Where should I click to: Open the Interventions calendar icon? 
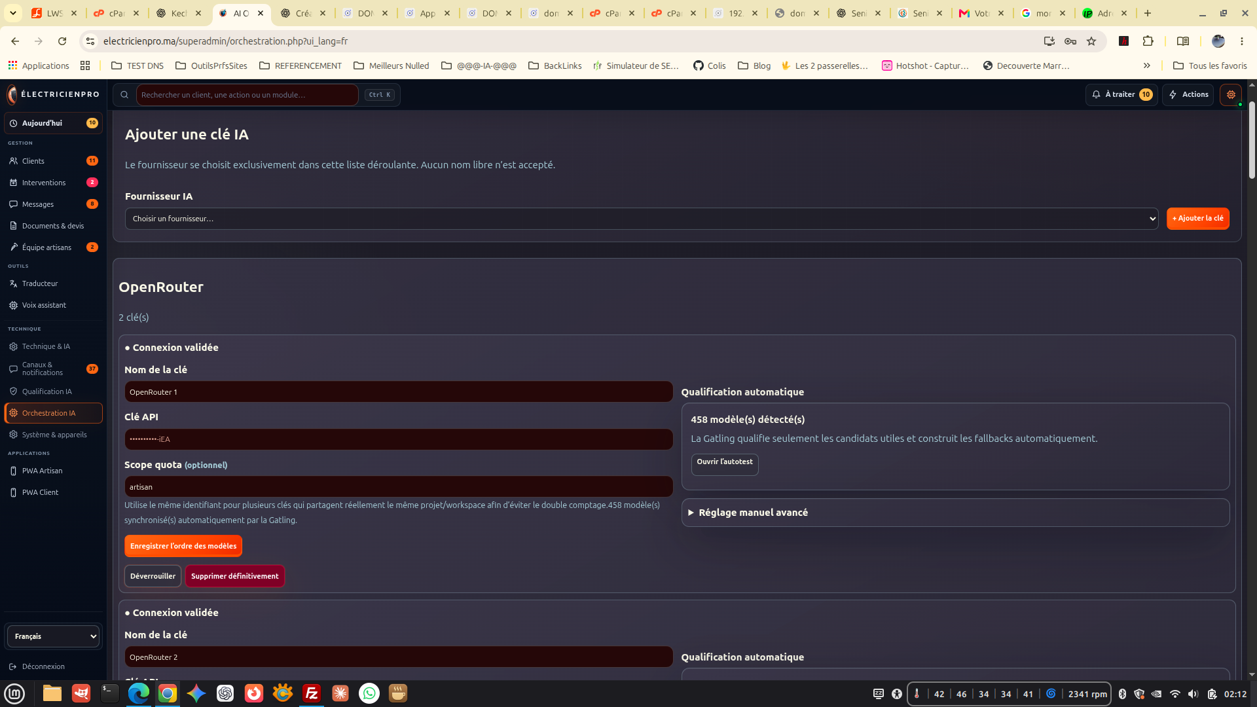13,183
